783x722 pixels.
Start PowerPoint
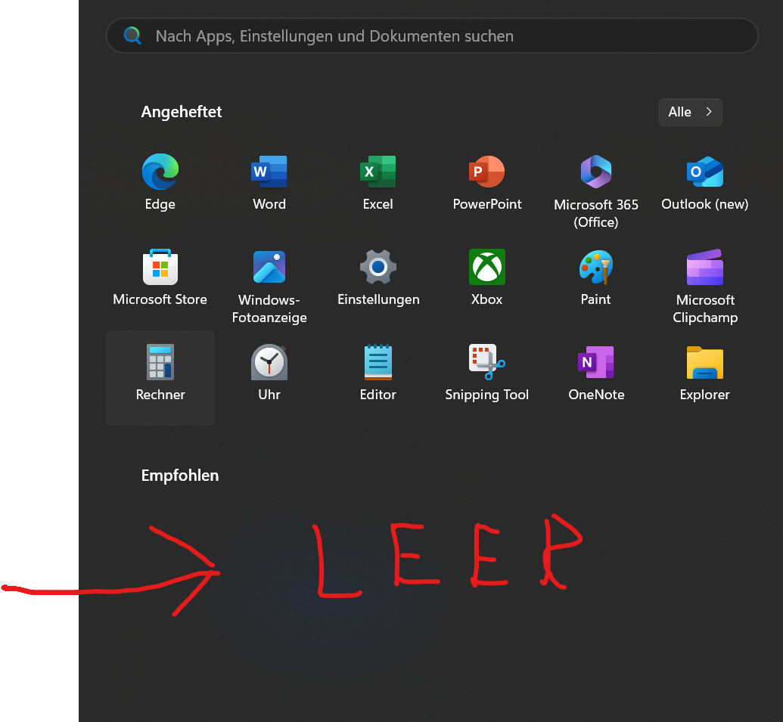pyautogui.click(x=487, y=182)
